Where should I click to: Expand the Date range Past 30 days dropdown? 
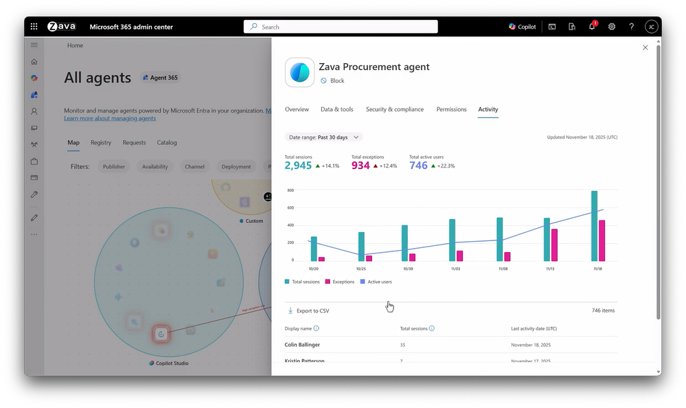(323, 137)
